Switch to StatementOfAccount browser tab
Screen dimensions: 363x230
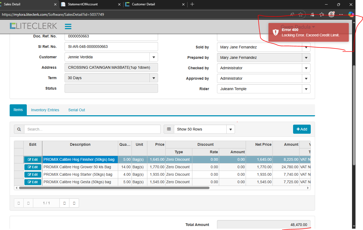(83, 4)
